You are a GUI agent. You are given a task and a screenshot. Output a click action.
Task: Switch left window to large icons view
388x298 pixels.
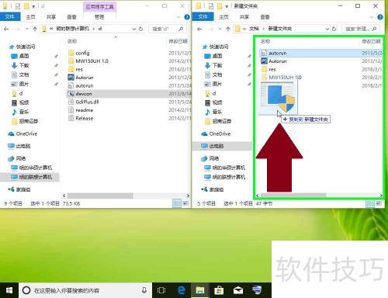point(185,203)
